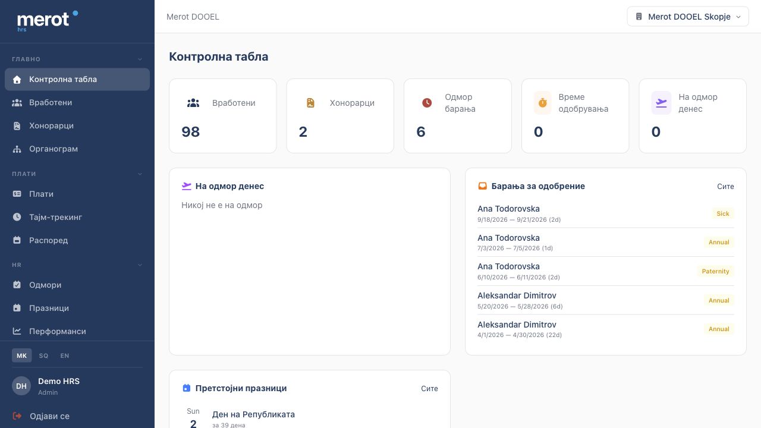Screen dimensions: 761x428
Task: Click the home icon beside Контролна табла
Action: pos(17,79)
